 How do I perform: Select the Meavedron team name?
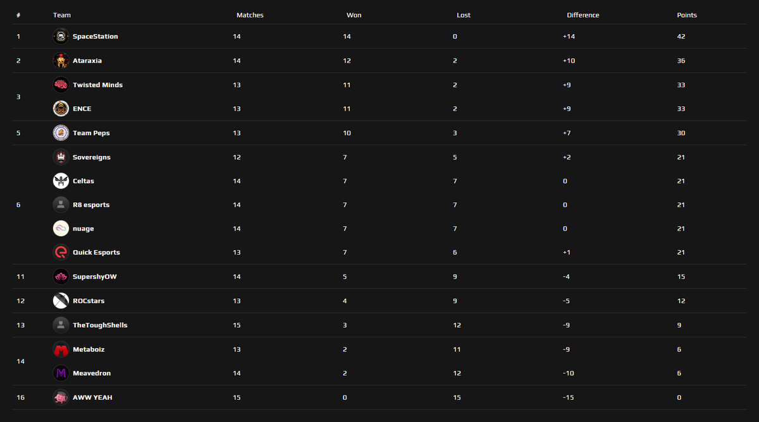92,373
